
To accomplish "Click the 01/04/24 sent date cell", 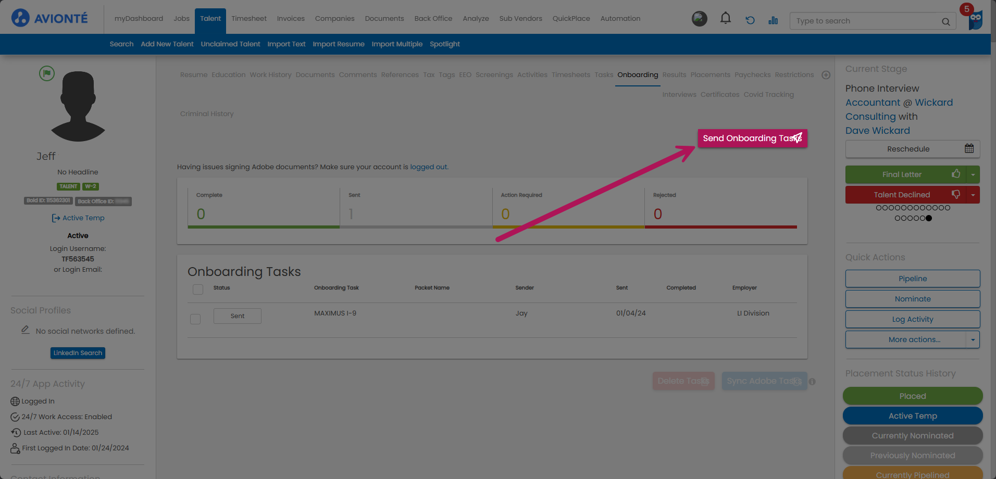I will click(631, 313).
